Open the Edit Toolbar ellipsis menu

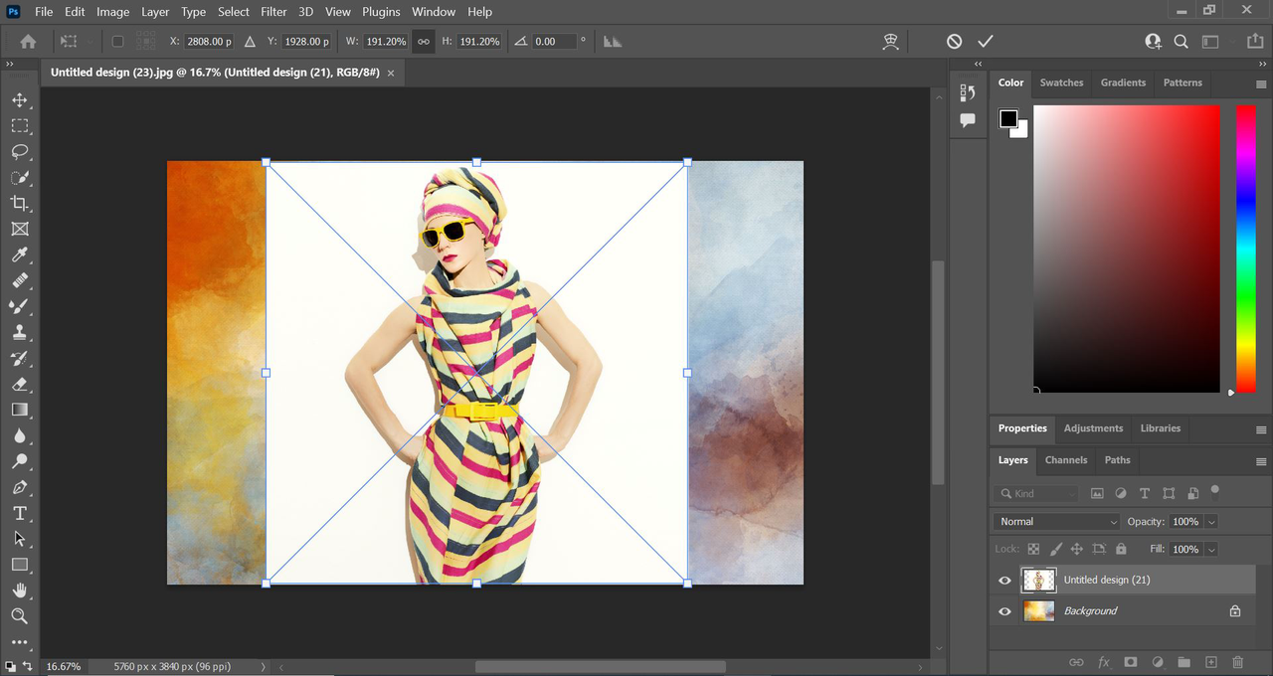(x=19, y=642)
